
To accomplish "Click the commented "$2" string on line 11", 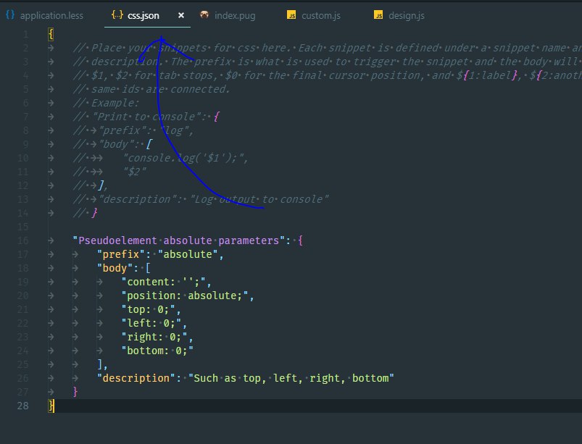I will pos(135,172).
